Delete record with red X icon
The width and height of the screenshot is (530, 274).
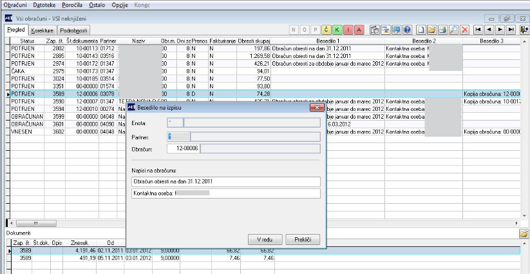(x=463, y=30)
